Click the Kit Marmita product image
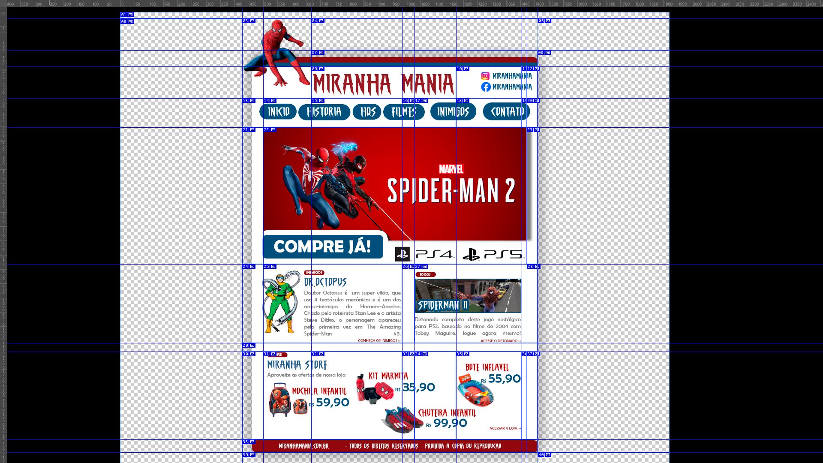Screen dimensions: 823x463 374,389
